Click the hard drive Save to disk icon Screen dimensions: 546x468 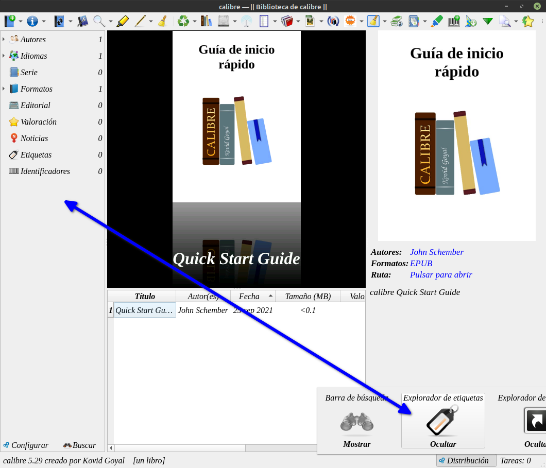(x=224, y=21)
